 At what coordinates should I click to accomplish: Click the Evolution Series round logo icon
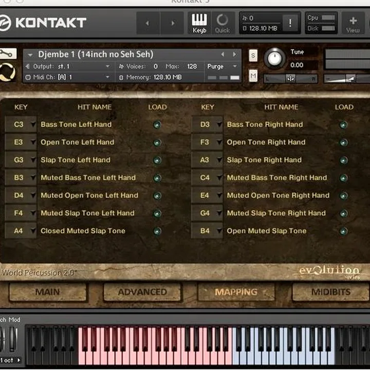tap(7, 72)
